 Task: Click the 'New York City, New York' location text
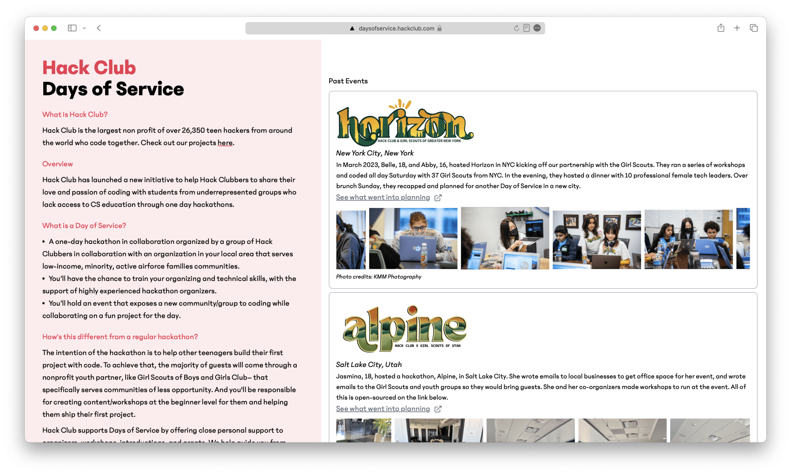375,153
